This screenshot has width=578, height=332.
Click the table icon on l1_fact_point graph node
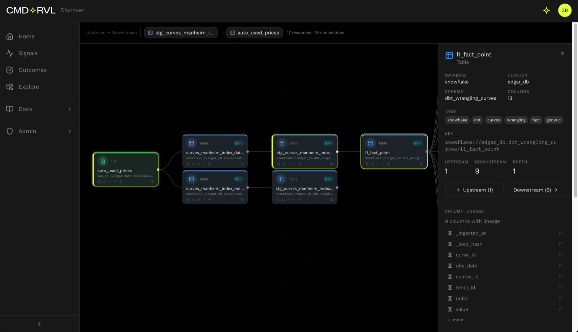pos(371,143)
